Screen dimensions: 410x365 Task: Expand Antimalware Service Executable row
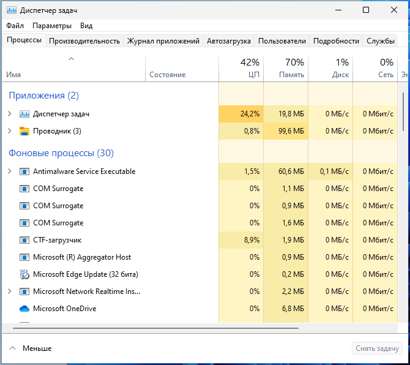pos(10,171)
